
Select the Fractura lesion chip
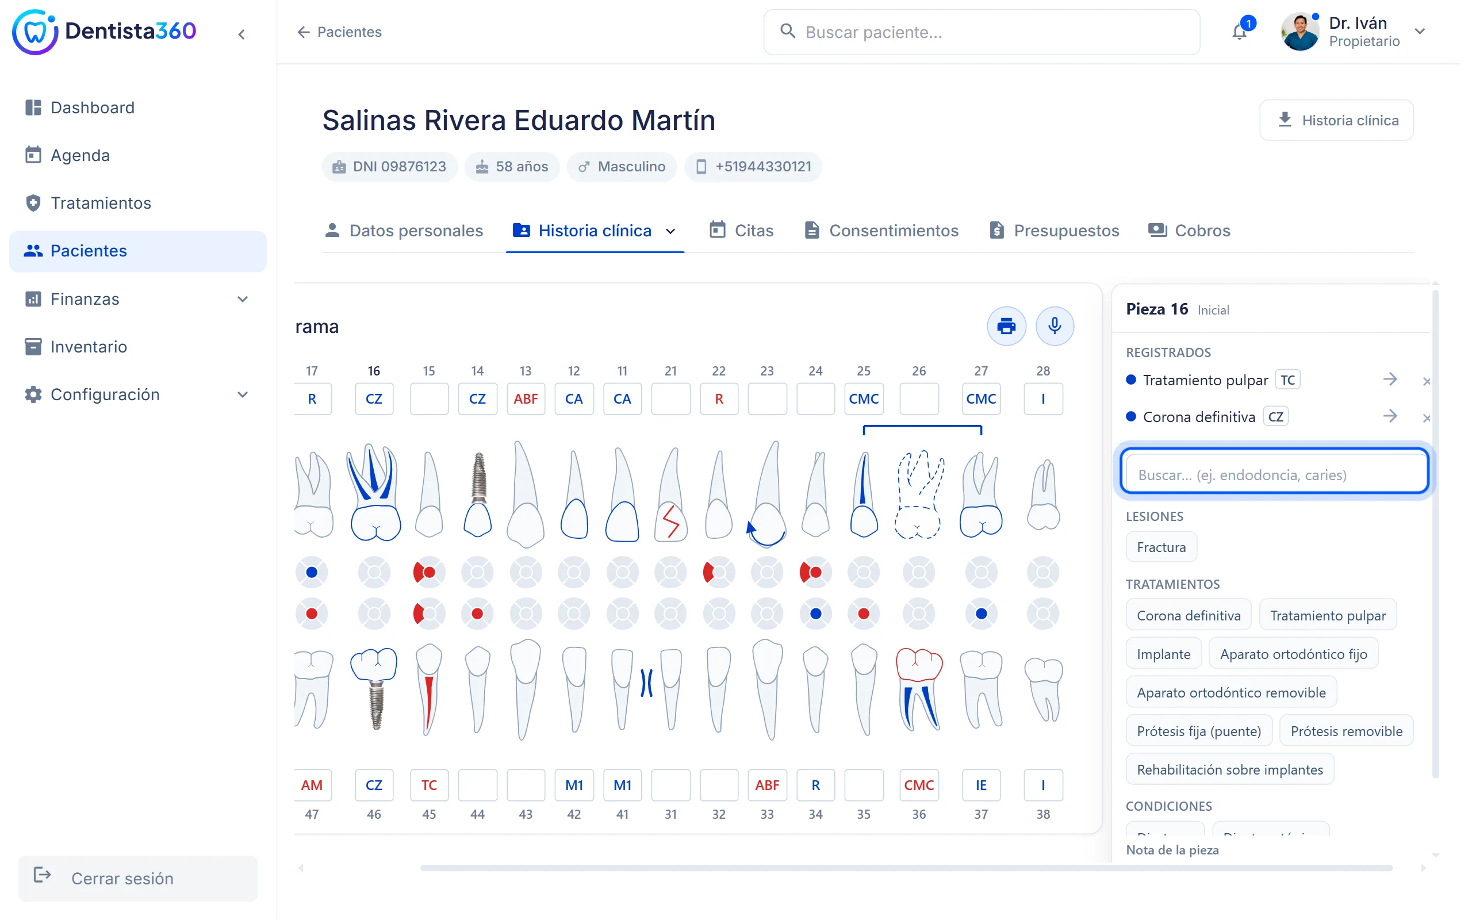pyautogui.click(x=1160, y=547)
